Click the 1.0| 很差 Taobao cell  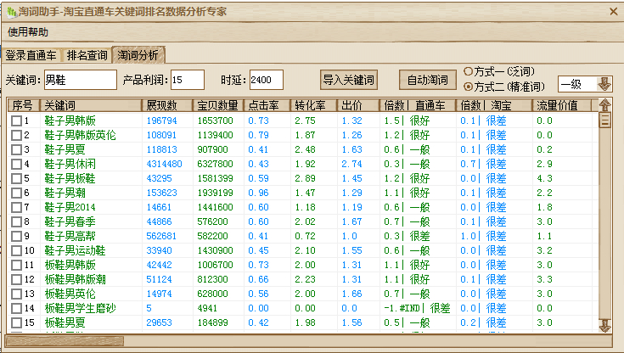coord(483,236)
